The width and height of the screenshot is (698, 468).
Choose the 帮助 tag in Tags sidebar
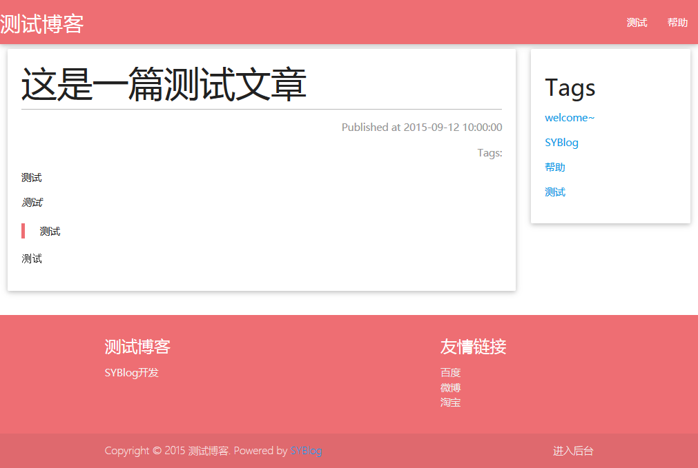click(x=554, y=167)
